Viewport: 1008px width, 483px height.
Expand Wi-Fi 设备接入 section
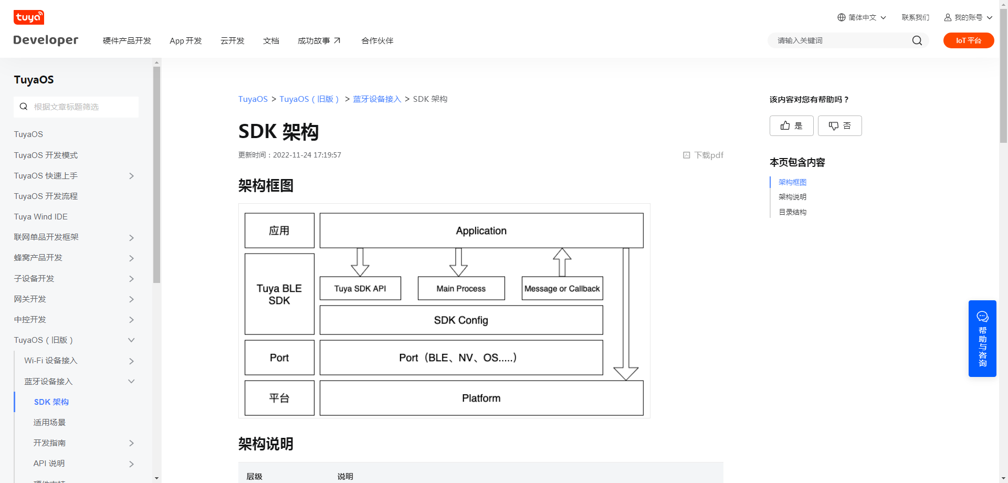pos(131,361)
